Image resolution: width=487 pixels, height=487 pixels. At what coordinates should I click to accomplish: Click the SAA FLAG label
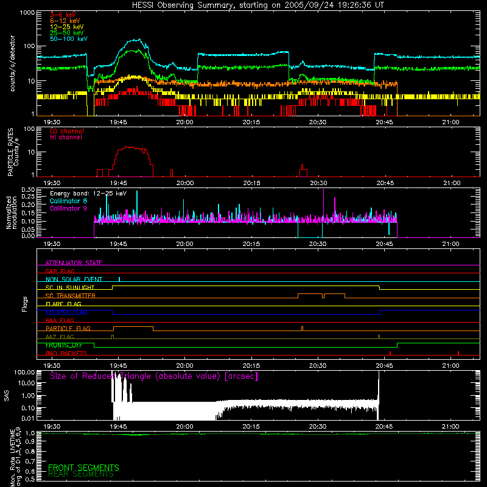(60, 320)
